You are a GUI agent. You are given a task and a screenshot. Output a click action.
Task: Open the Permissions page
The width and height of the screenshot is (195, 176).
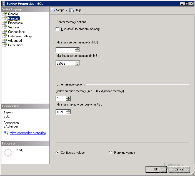coord(16,45)
